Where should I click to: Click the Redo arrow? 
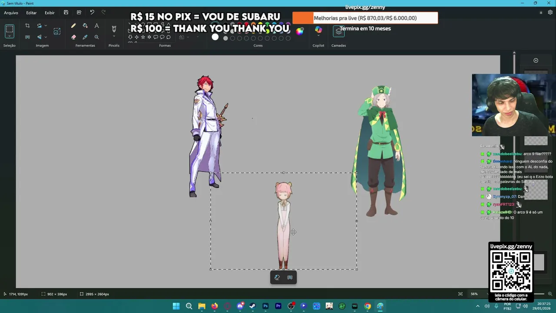[x=103, y=13]
